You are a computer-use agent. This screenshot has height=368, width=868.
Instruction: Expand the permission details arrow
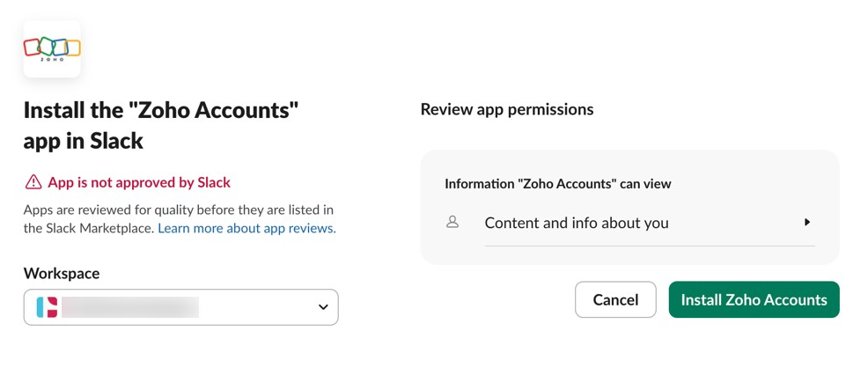tap(806, 223)
